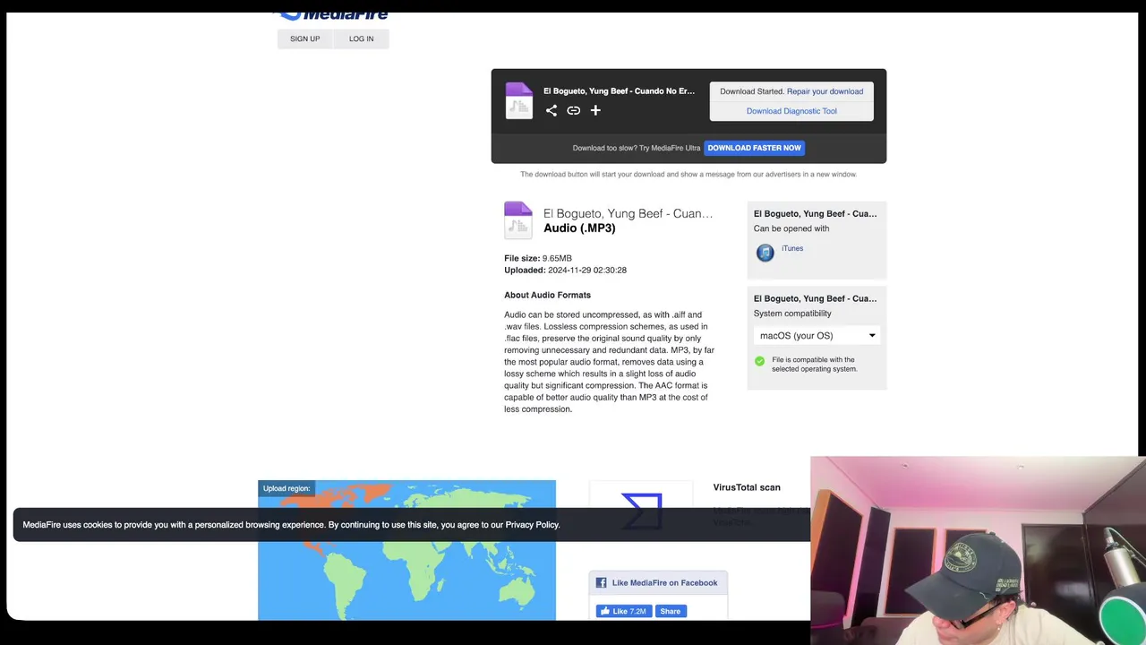Click the Facebook Share button
This screenshot has width=1146, height=645.
tap(671, 611)
